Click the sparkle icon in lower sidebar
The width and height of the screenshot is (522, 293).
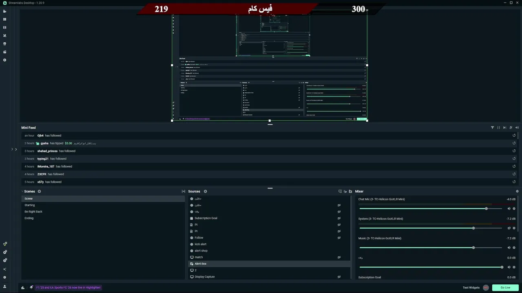[x=5, y=269]
